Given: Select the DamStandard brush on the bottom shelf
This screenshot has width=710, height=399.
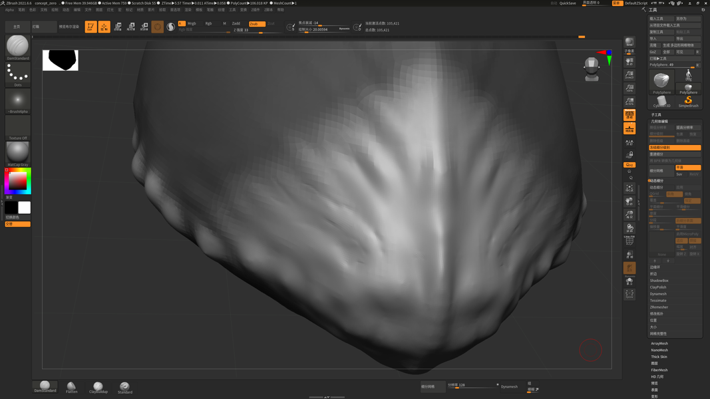Looking at the screenshot, I should [x=45, y=387].
